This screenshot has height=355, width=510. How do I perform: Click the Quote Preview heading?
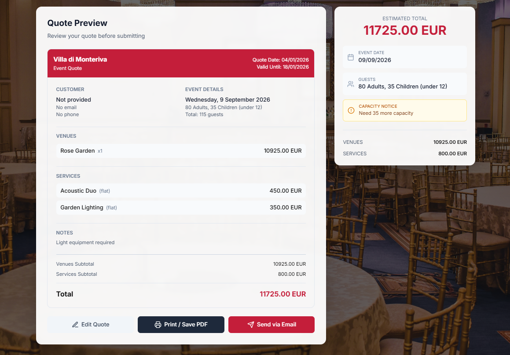(77, 23)
